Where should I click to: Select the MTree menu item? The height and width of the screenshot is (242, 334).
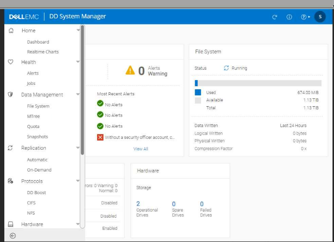34,116
